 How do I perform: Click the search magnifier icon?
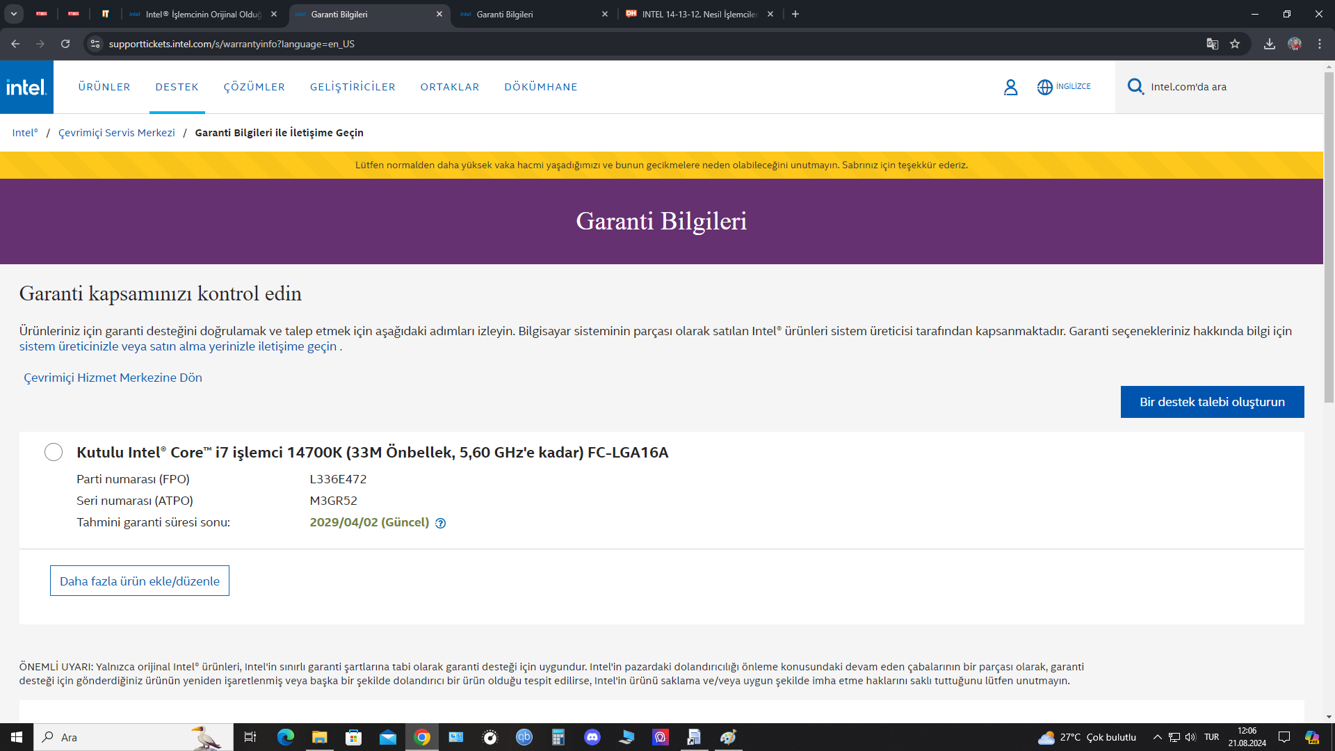coord(1135,87)
